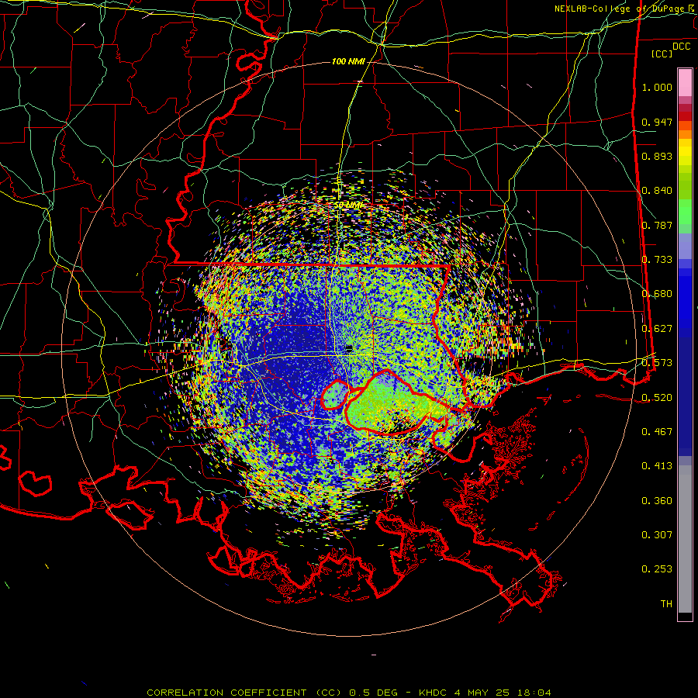Select the 0.413 legend value

pos(657,466)
